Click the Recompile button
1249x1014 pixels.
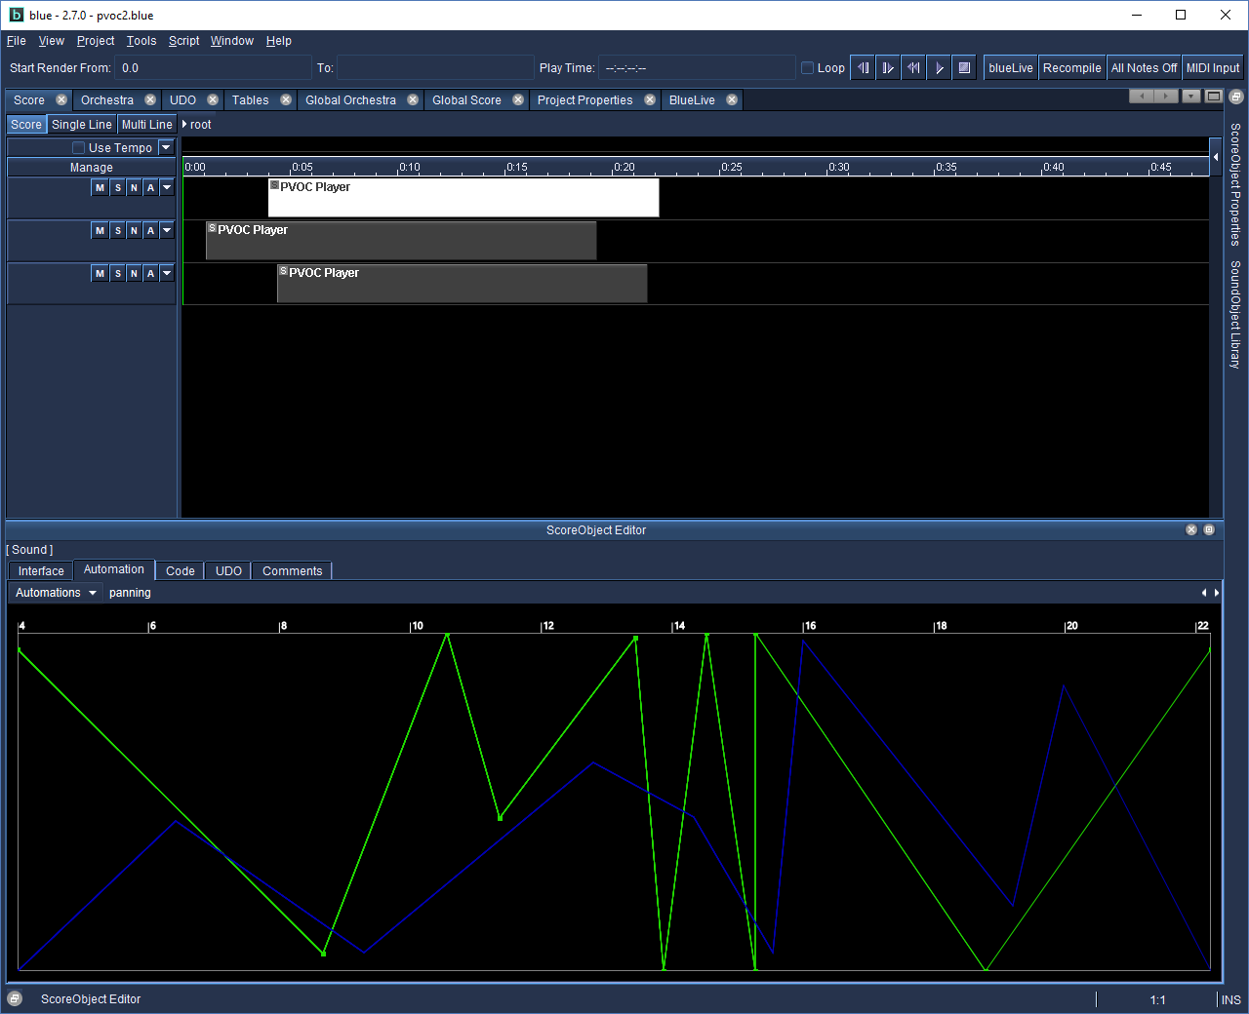1071,68
